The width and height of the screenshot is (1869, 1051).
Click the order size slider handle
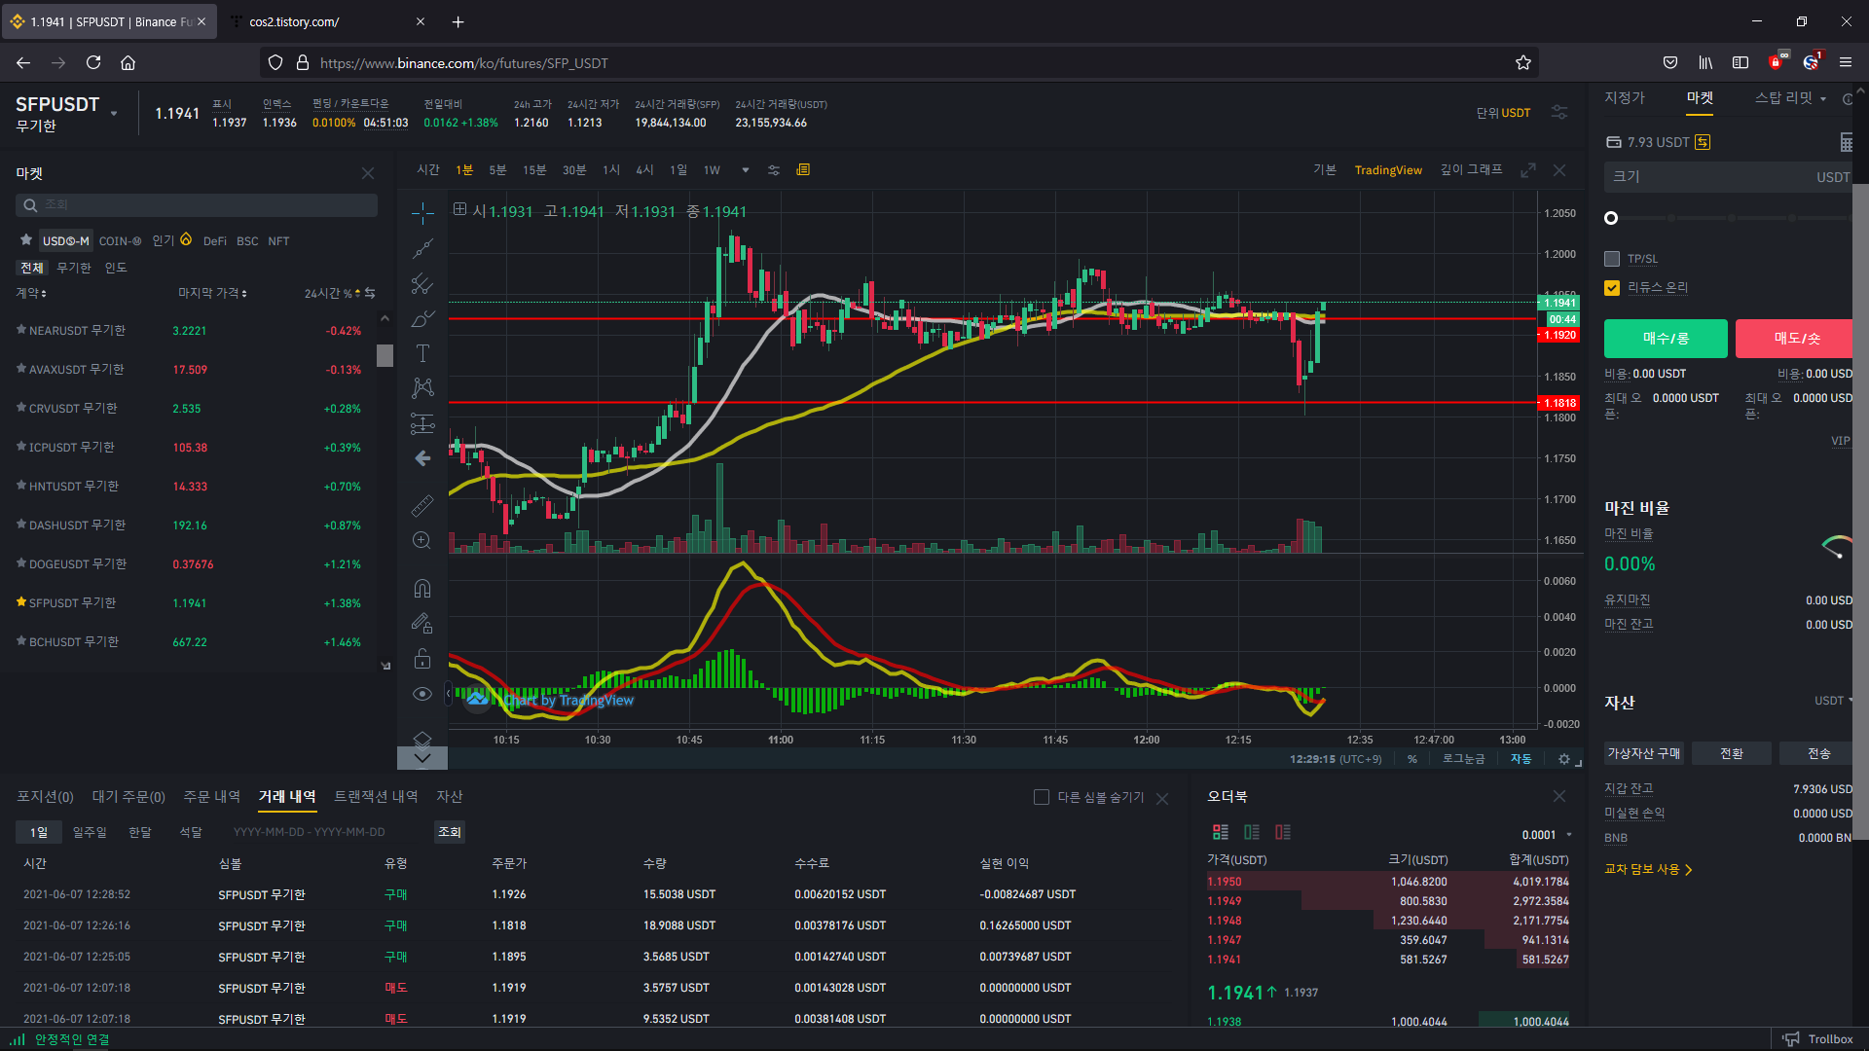1611,218
